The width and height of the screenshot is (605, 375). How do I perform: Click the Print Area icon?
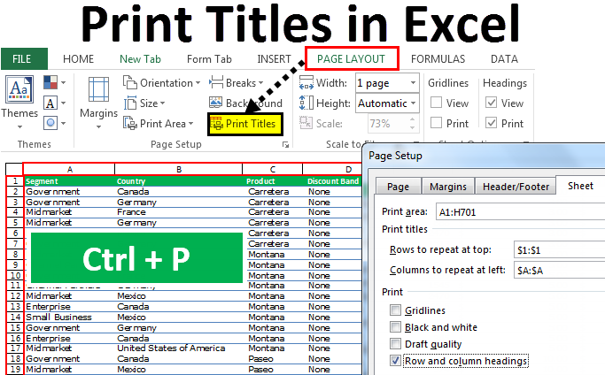click(x=130, y=123)
